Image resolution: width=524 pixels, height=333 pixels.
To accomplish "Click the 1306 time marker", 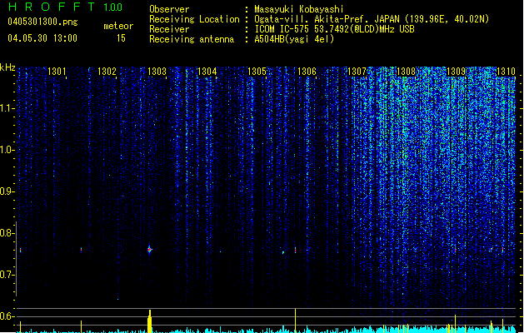I will click(x=307, y=72).
